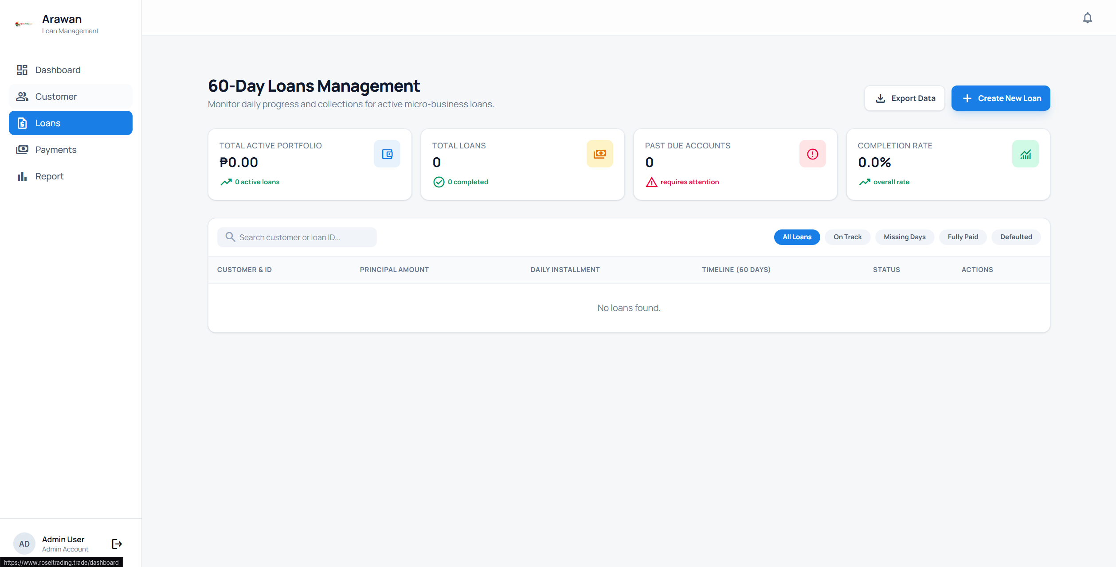This screenshot has width=1116, height=567.
Task: Filter by Missing Days
Action: [905, 237]
